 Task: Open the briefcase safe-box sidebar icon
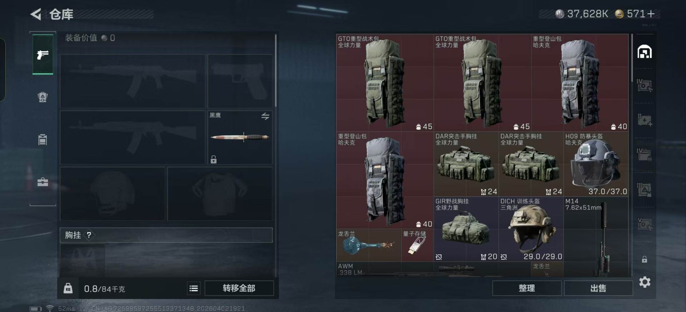pyautogui.click(x=43, y=182)
